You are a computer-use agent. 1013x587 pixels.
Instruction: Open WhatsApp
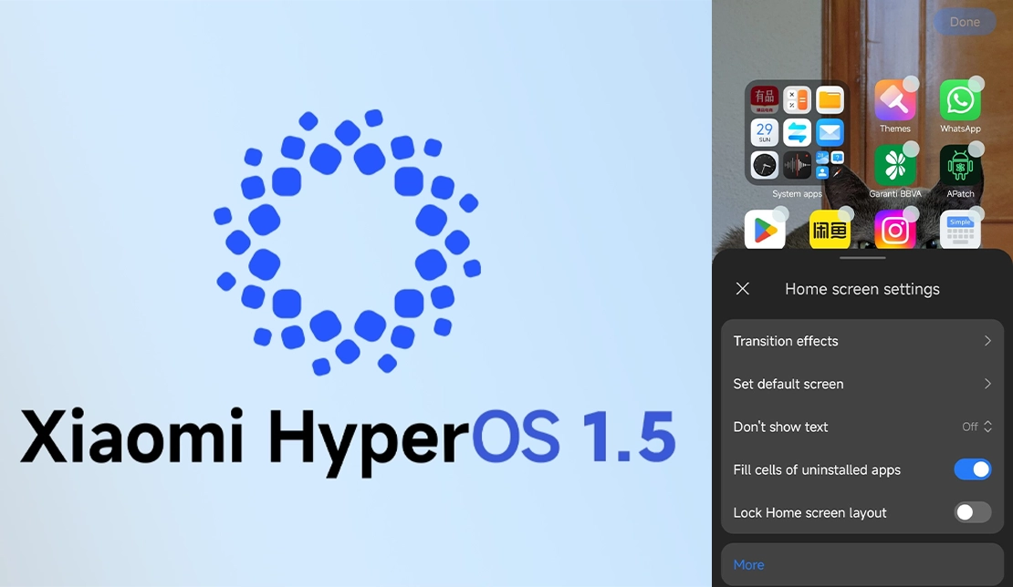960,100
